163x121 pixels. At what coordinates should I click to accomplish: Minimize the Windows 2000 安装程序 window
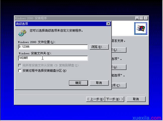coord(137,18)
